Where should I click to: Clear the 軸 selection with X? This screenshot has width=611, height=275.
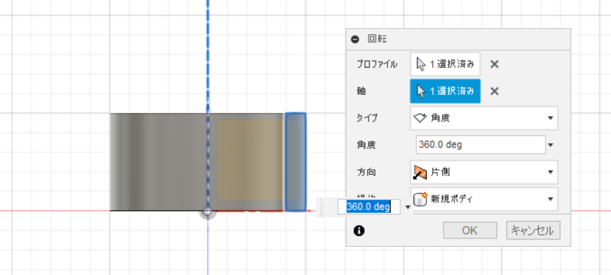pos(494,91)
